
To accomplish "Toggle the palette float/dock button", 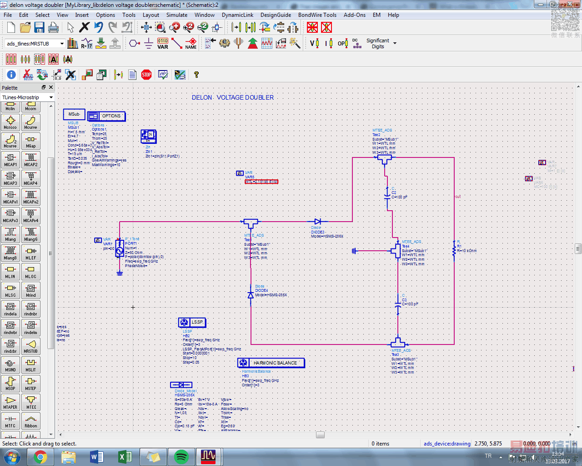I will pos(44,87).
